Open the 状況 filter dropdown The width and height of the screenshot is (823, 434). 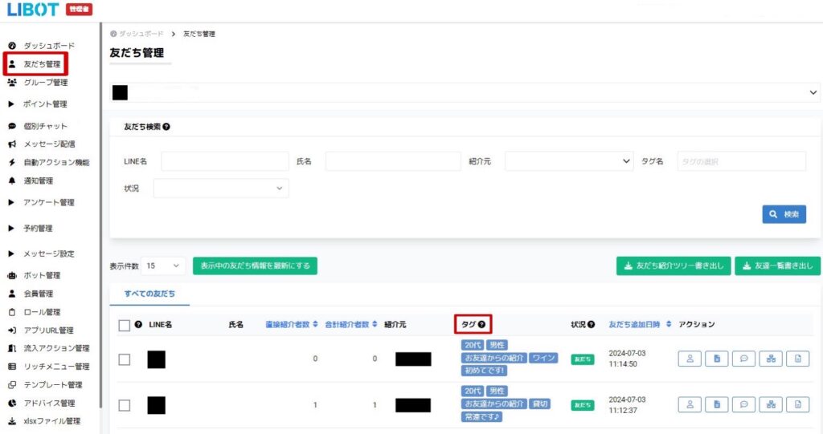point(220,188)
